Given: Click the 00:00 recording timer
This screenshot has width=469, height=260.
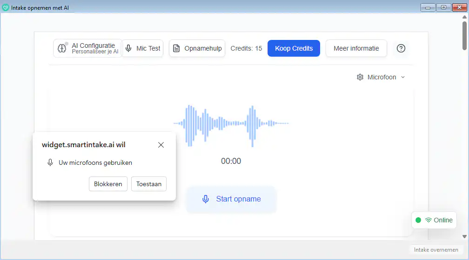Looking at the screenshot, I should point(231,161).
